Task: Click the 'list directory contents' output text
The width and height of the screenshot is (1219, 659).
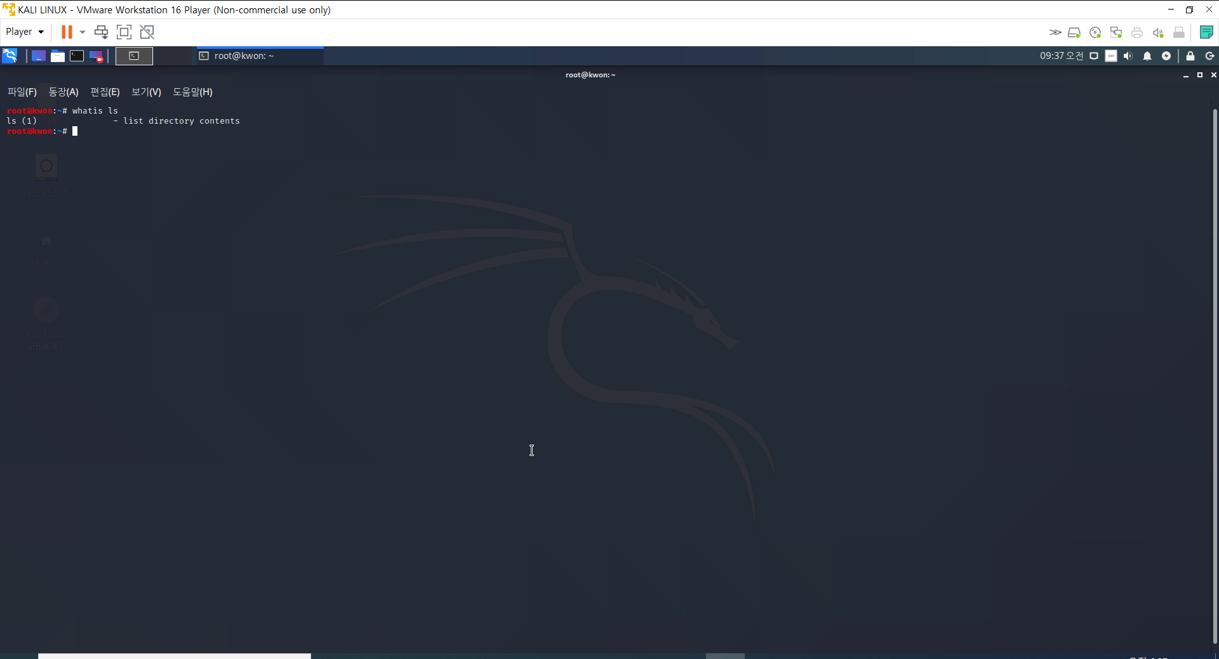Action: coord(181,121)
